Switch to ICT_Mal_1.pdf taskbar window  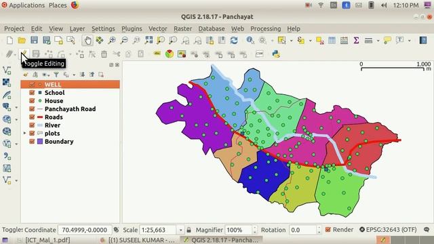[43, 240]
